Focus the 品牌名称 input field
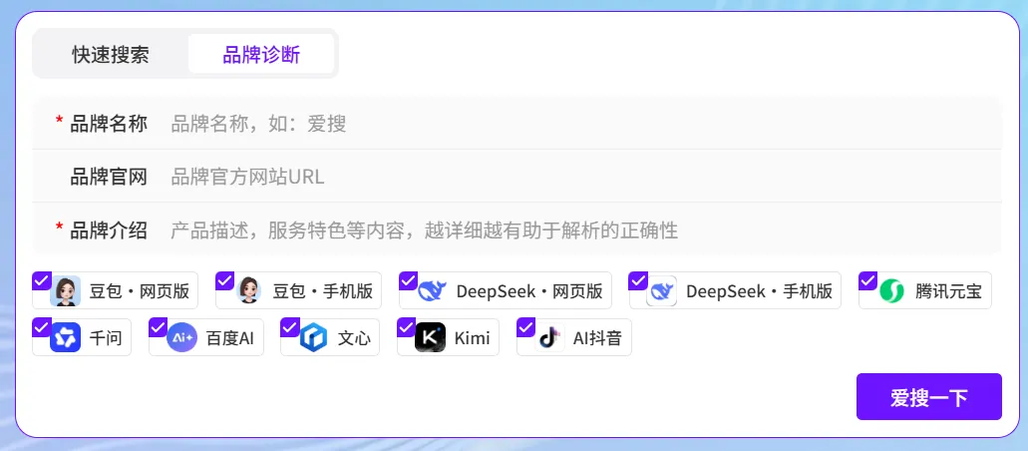This screenshot has height=451, width=1028. (578, 124)
